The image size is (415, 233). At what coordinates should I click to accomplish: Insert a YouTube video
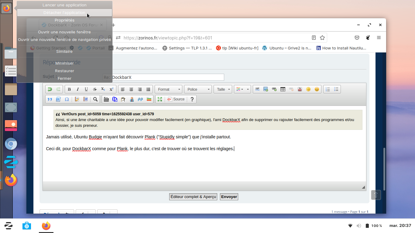(x=300, y=89)
